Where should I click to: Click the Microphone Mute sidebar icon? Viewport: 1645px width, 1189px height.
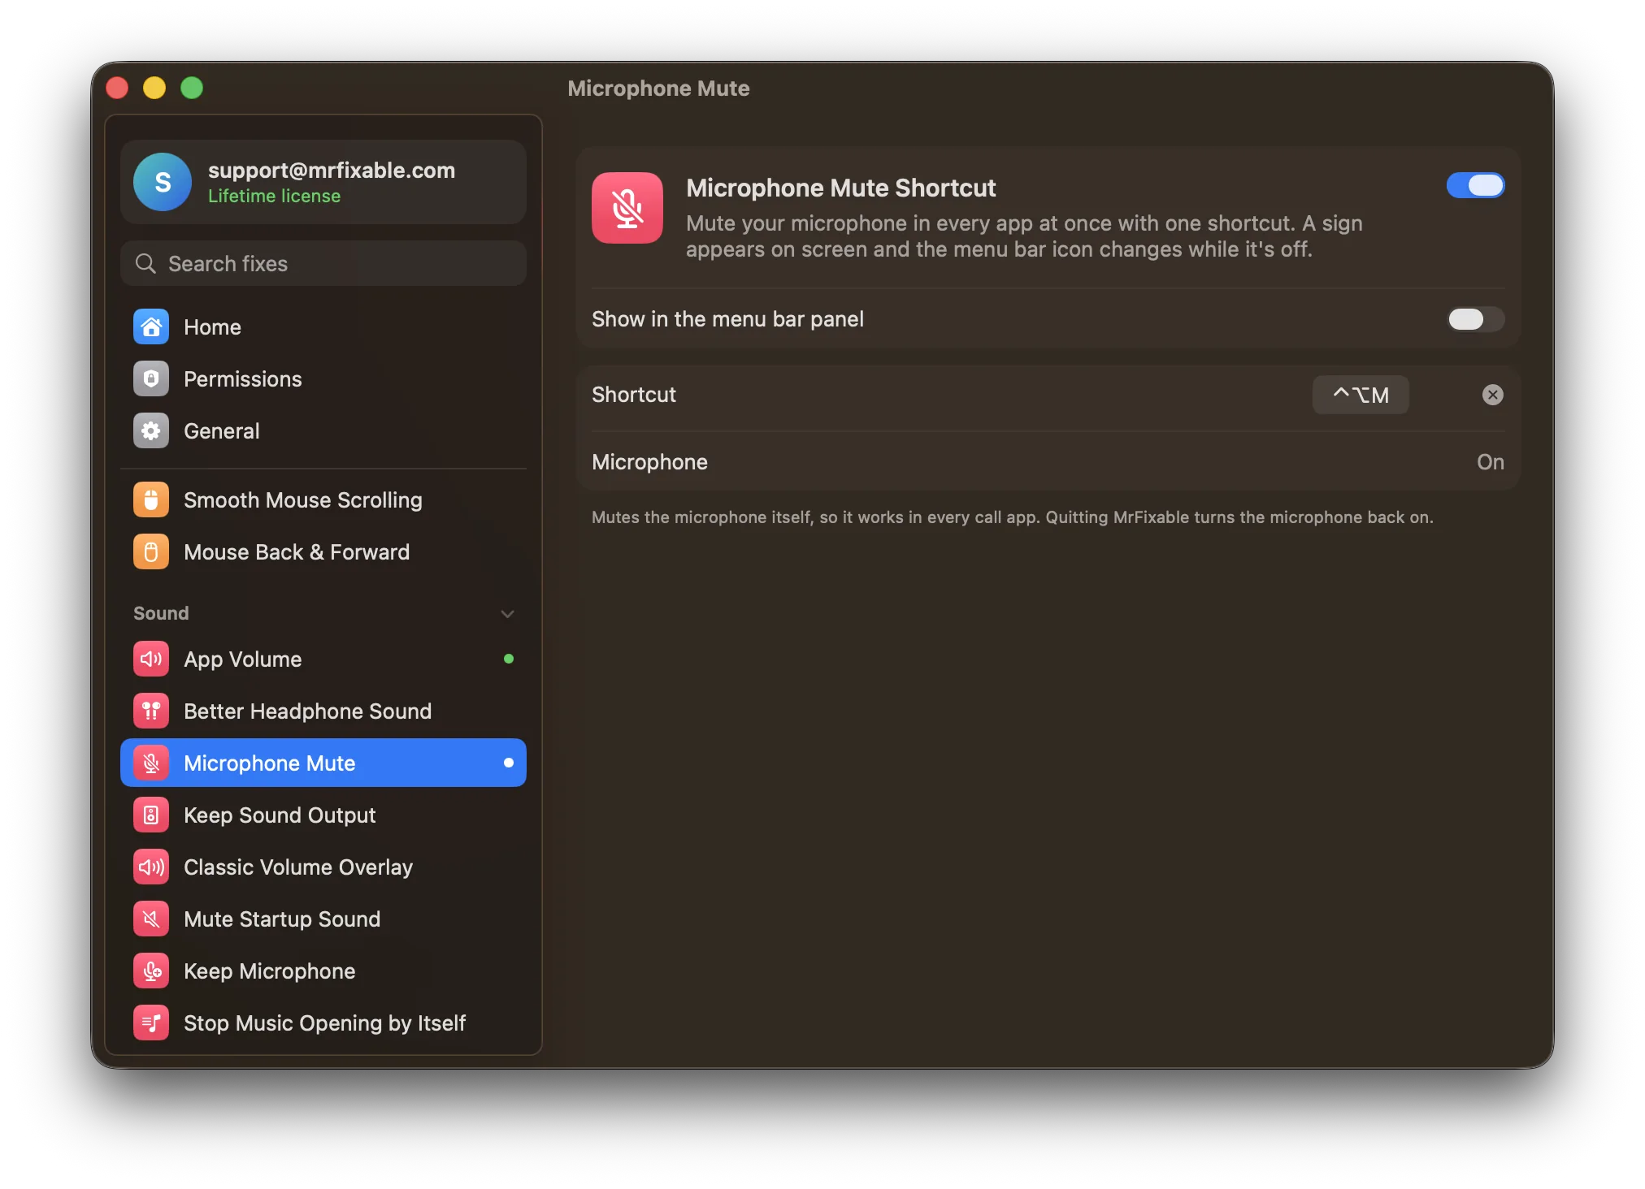tap(151, 763)
